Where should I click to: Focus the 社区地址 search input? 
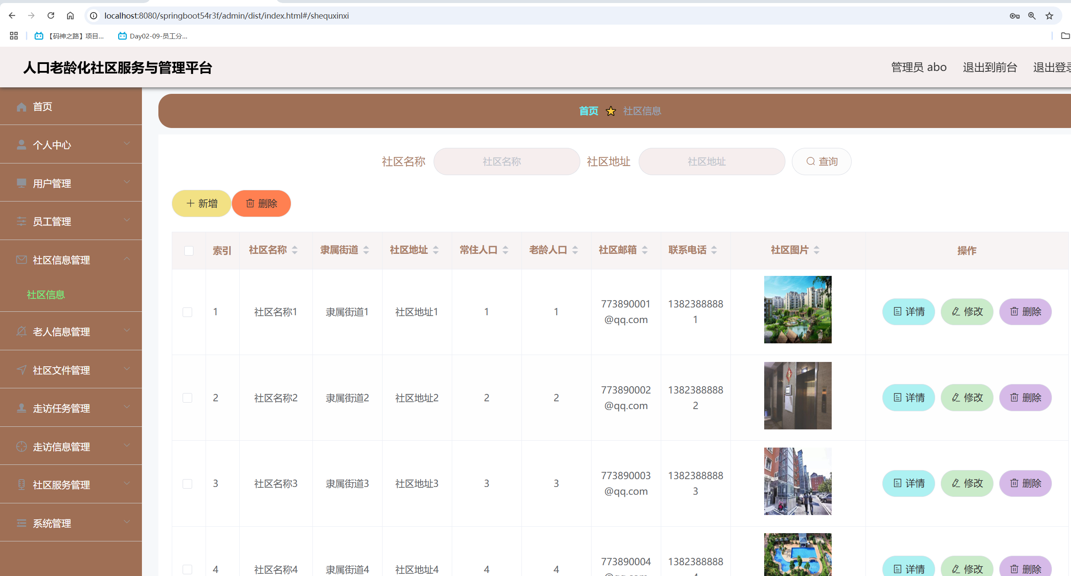point(712,162)
